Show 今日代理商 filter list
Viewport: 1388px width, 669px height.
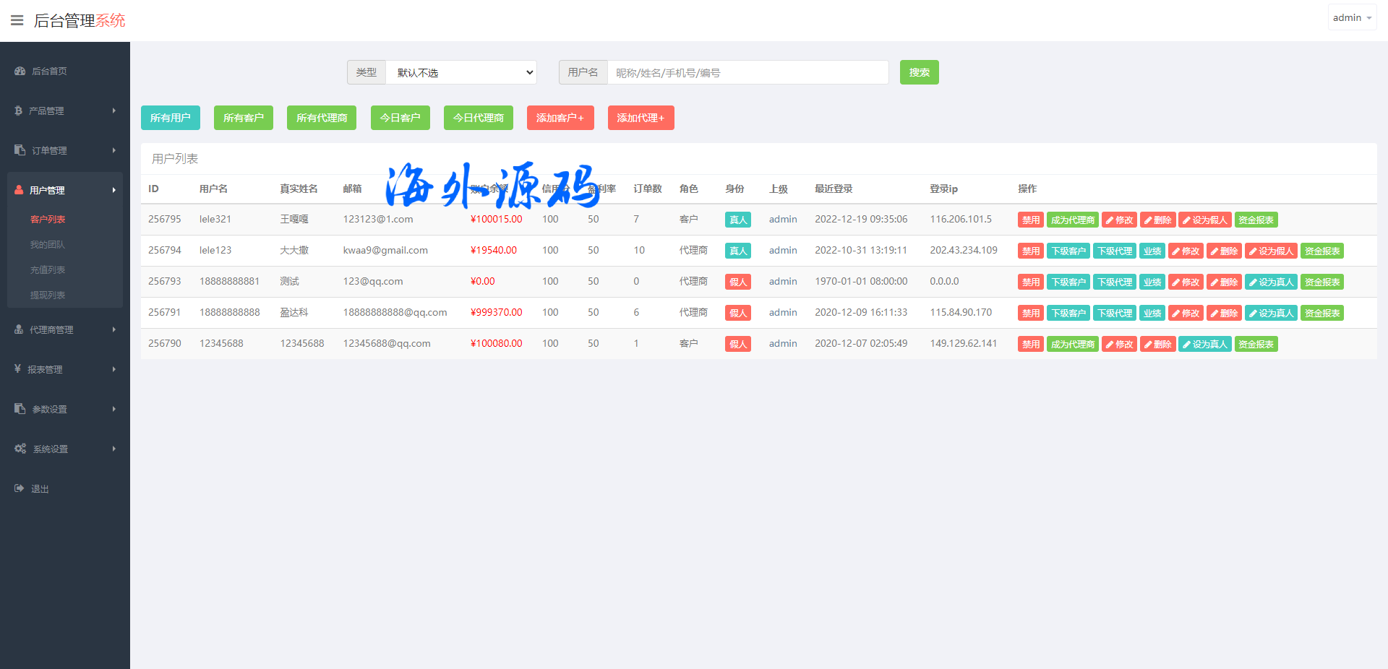pos(478,118)
